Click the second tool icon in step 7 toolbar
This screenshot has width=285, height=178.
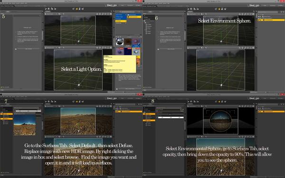coord(49,102)
